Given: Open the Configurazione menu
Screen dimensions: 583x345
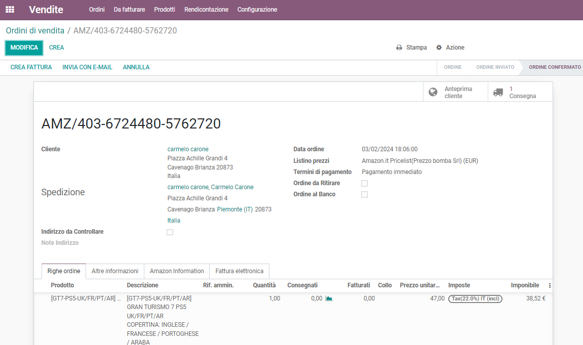Looking at the screenshot, I should [x=257, y=10].
